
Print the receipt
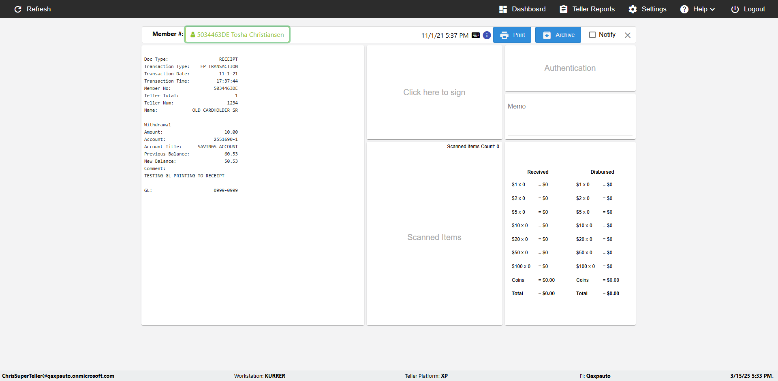click(512, 35)
